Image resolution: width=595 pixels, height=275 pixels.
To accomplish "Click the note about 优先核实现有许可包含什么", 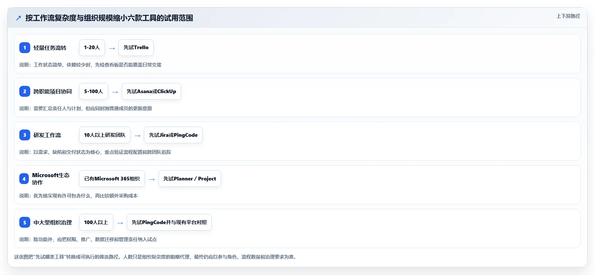I will [x=78, y=196].
